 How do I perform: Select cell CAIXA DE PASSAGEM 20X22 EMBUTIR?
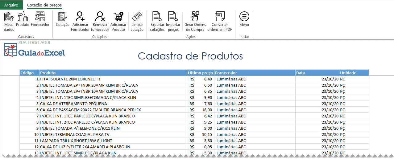(113, 110)
